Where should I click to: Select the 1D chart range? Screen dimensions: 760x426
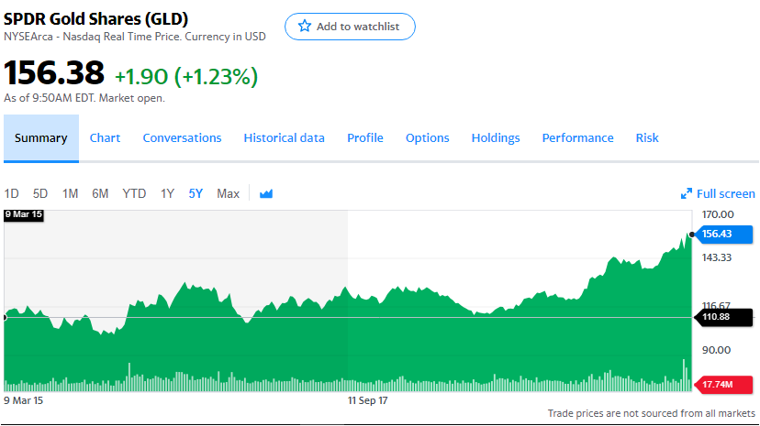pyautogui.click(x=12, y=194)
